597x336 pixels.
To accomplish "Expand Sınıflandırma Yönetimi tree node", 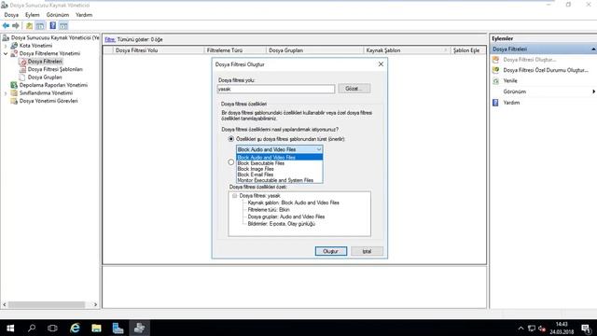I will tap(6, 93).
